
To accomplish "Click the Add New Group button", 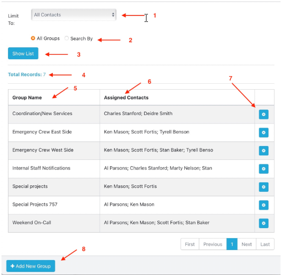I will [31, 266].
